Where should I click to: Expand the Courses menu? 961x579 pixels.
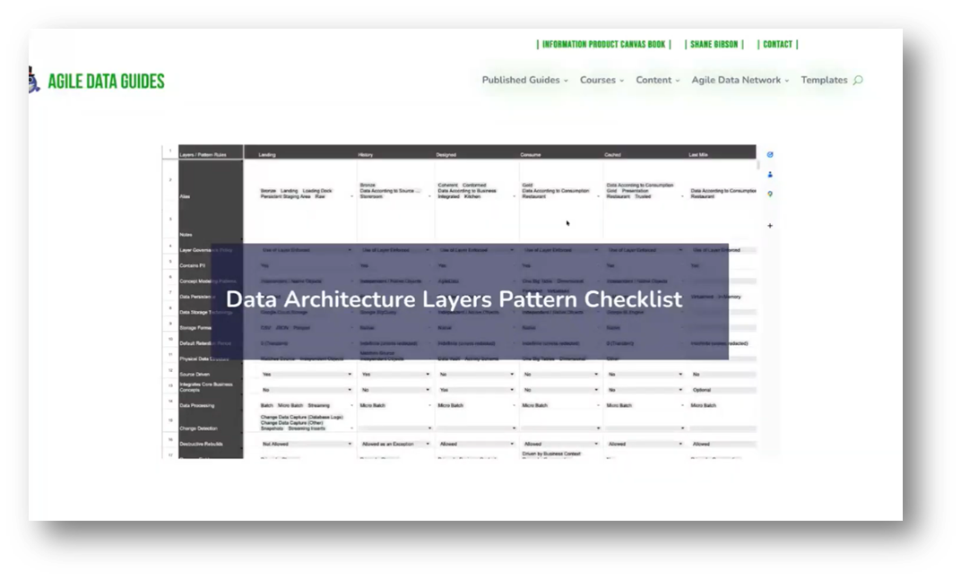tap(602, 81)
